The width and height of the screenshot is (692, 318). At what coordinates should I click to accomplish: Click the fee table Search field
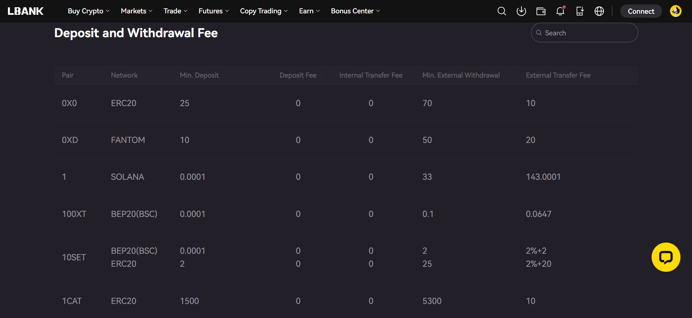pos(588,33)
